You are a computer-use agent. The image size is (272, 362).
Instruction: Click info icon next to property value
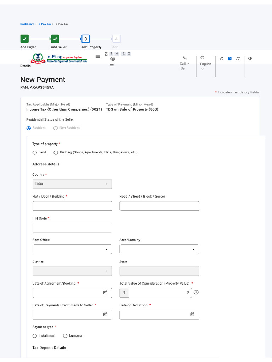pyautogui.click(x=196, y=292)
